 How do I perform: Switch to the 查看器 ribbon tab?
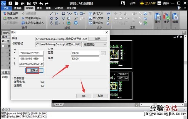click(x=18, y=8)
